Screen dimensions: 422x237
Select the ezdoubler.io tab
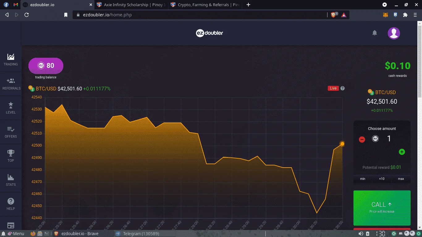coord(57,5)
